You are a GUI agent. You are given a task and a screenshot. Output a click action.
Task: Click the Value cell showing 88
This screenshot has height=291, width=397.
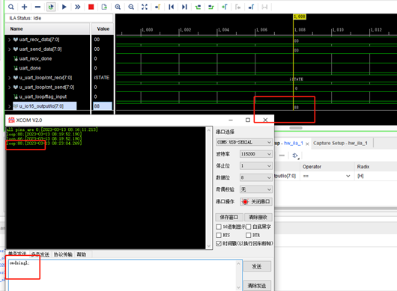(x=103, y=106)
